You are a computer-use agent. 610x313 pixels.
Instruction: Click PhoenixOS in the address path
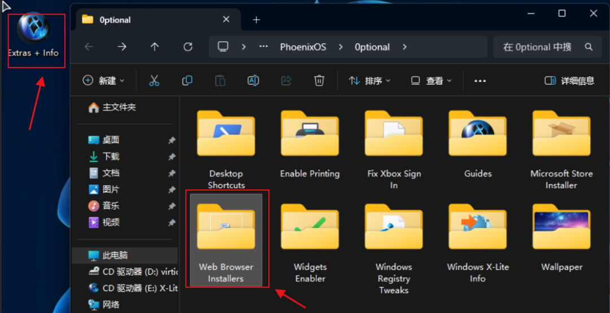click(x=303, y=47)
